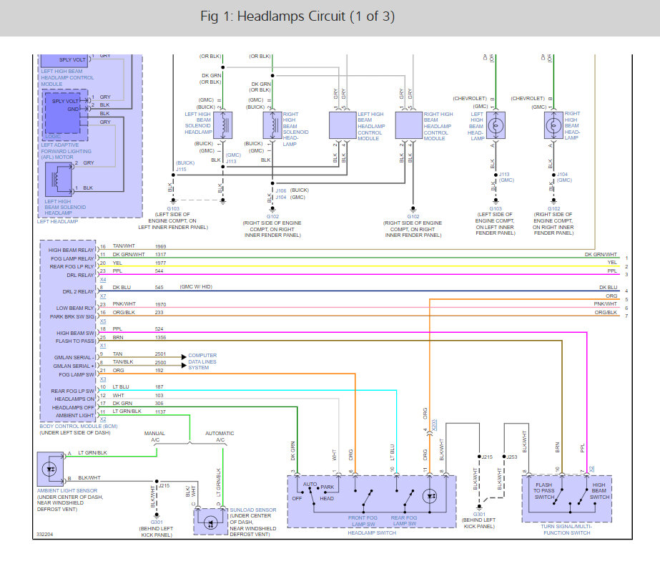Click the HEADLAMPS OFF label
The image size is (660, 569).
73,408
